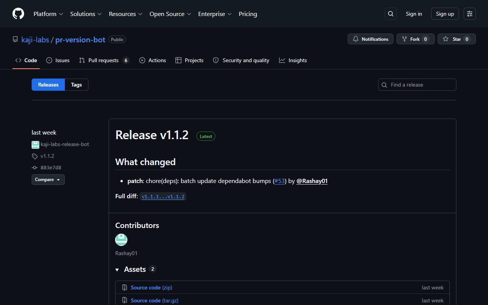Open the Rashay01 contributor avatar
The image size is (488, 305).
121,240
